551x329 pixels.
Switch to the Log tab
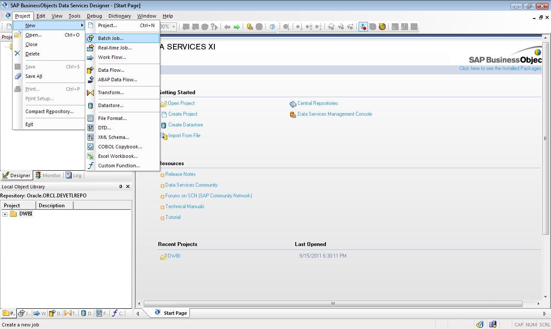point(74,175)
